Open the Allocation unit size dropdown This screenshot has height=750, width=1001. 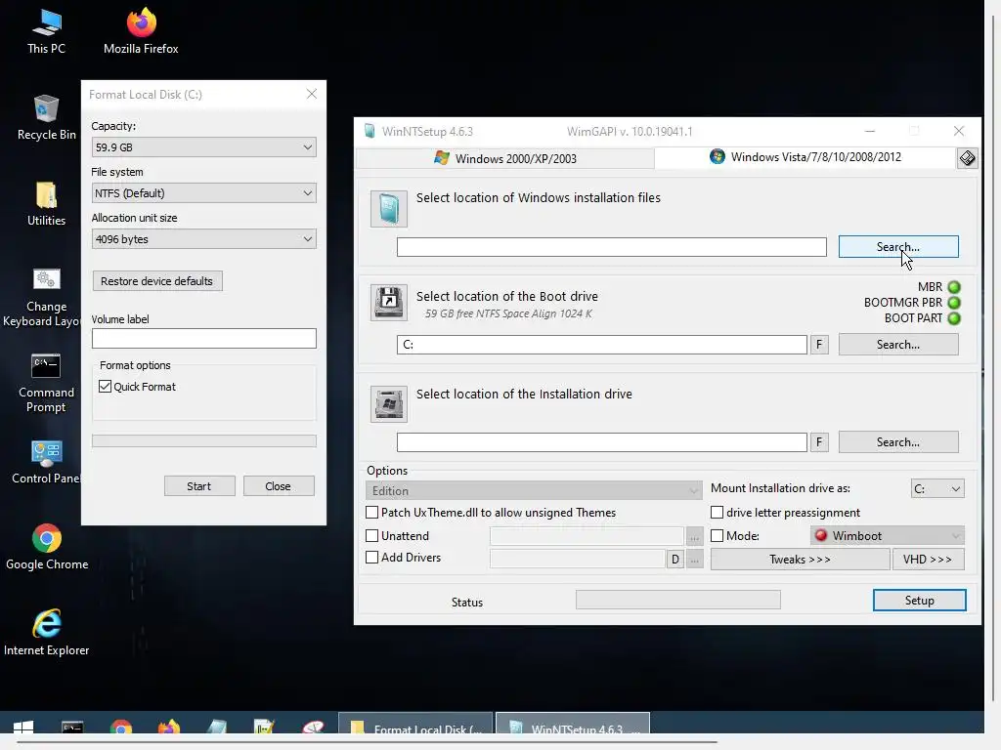pos(203,239)
